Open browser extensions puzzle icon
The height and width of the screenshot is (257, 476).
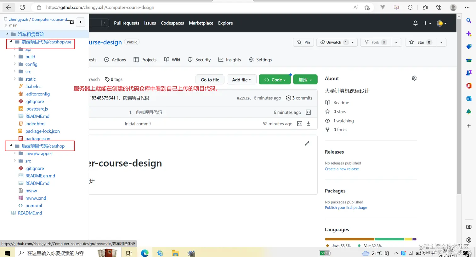tap(410, 7)
